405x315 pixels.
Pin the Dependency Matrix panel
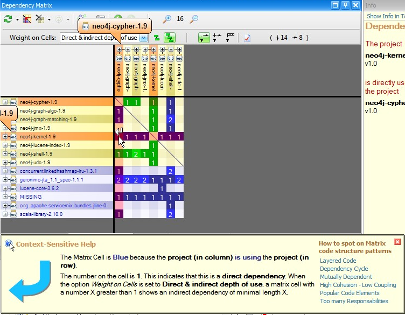point(345,5)
